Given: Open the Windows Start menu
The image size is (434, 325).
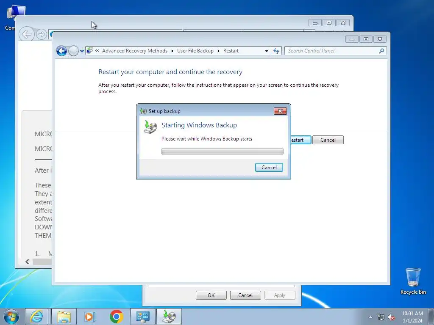Looking at the screenshot, I should coord(11,317).
